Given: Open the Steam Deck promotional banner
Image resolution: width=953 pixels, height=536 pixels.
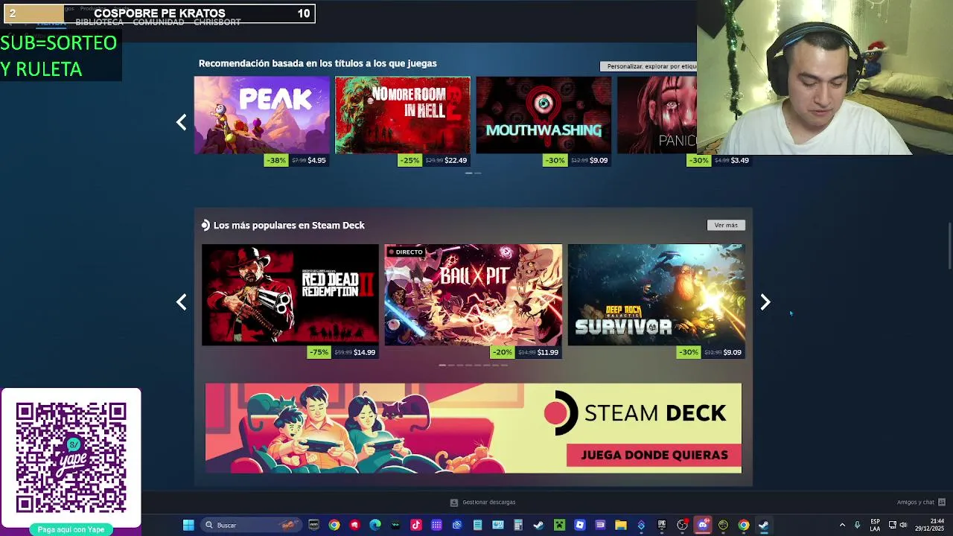Looking at the screenshot, I should coord(474,428).
